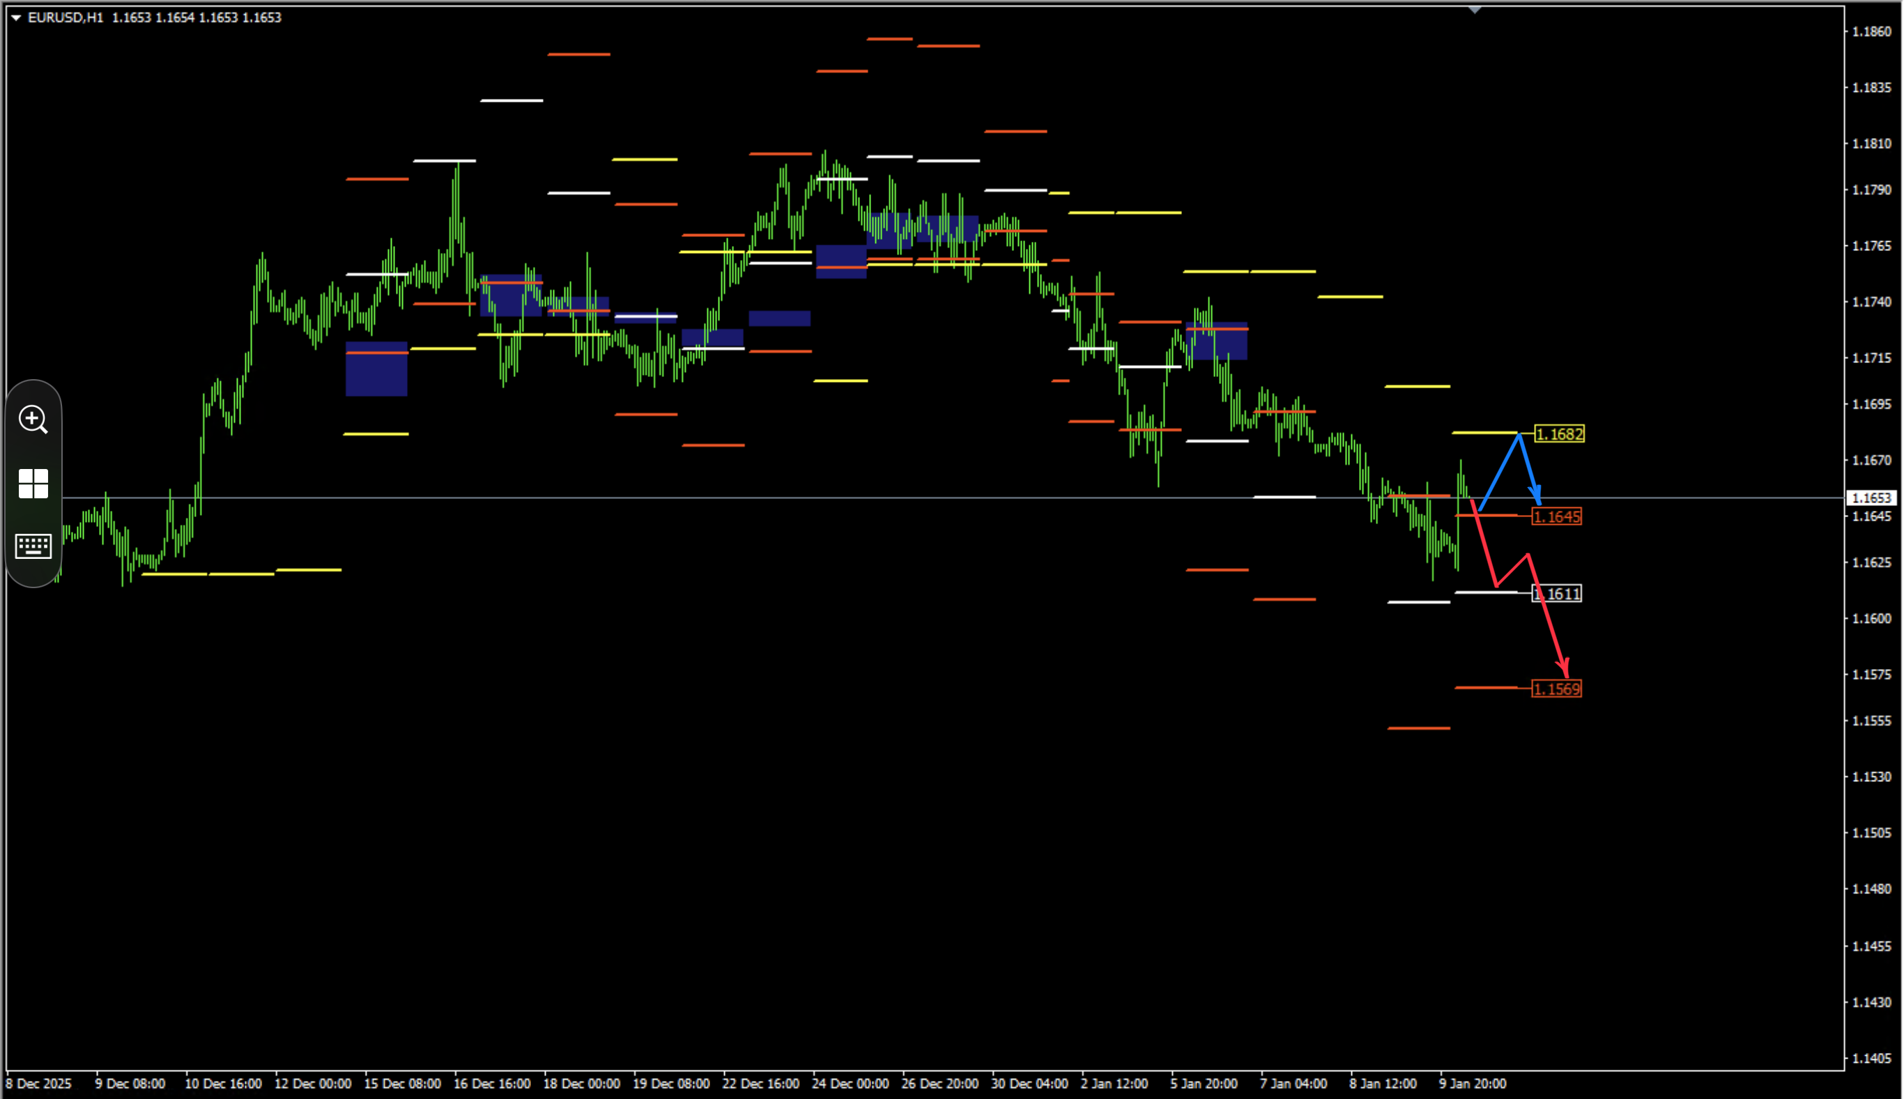
Task: Click the 1.1740 price on the axis
Action: [x=1873, y=302]
